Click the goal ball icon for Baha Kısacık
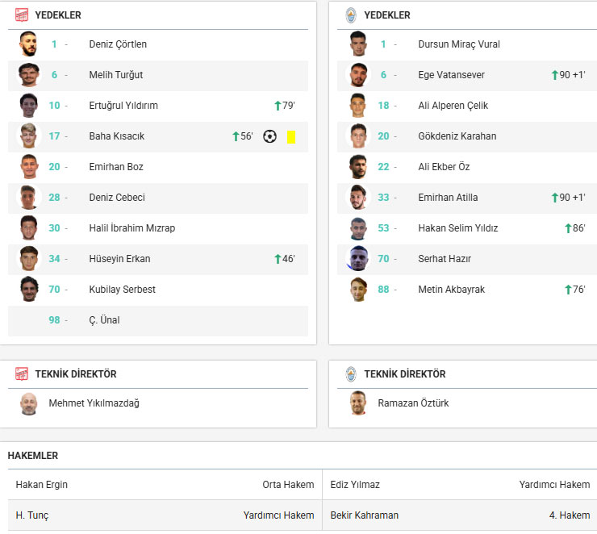Screen dimensions: 597x534 click(269, 136)
